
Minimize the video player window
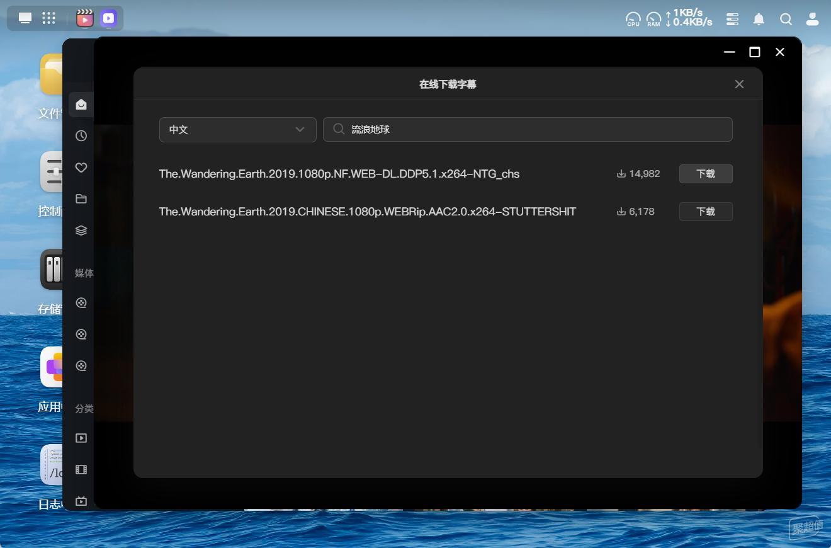click(730, 52)
